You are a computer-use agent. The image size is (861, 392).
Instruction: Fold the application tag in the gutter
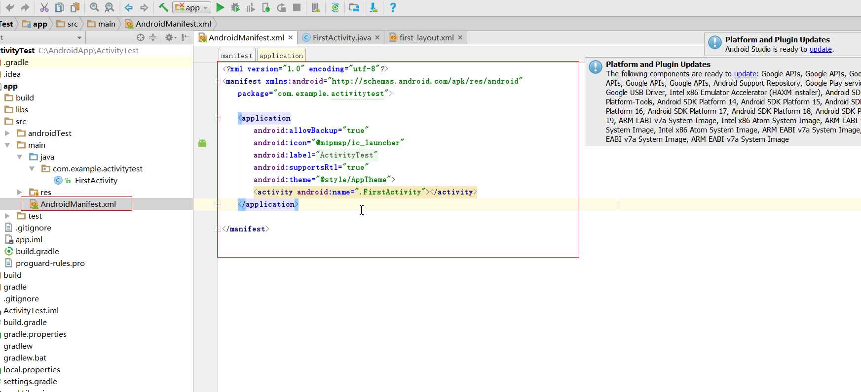[x=218, y=118]
